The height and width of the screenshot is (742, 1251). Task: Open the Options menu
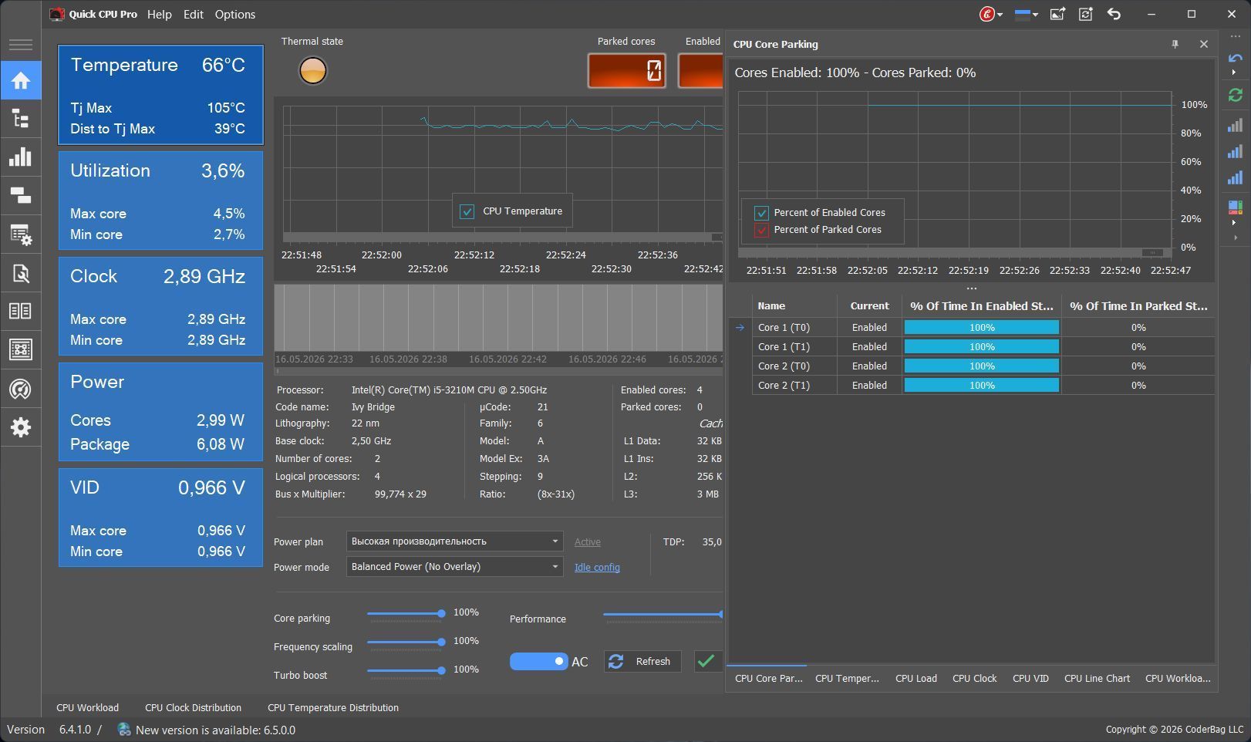[x=234, y=14]
